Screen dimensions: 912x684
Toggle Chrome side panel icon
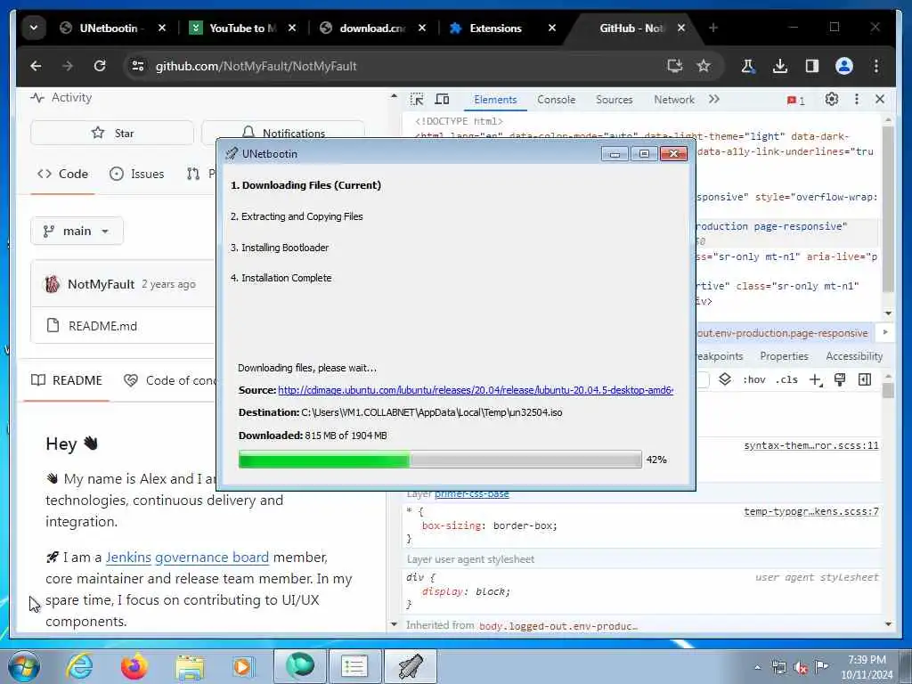point(812,66)
